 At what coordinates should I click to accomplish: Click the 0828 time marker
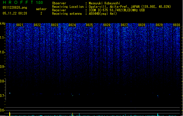[142, 25]
